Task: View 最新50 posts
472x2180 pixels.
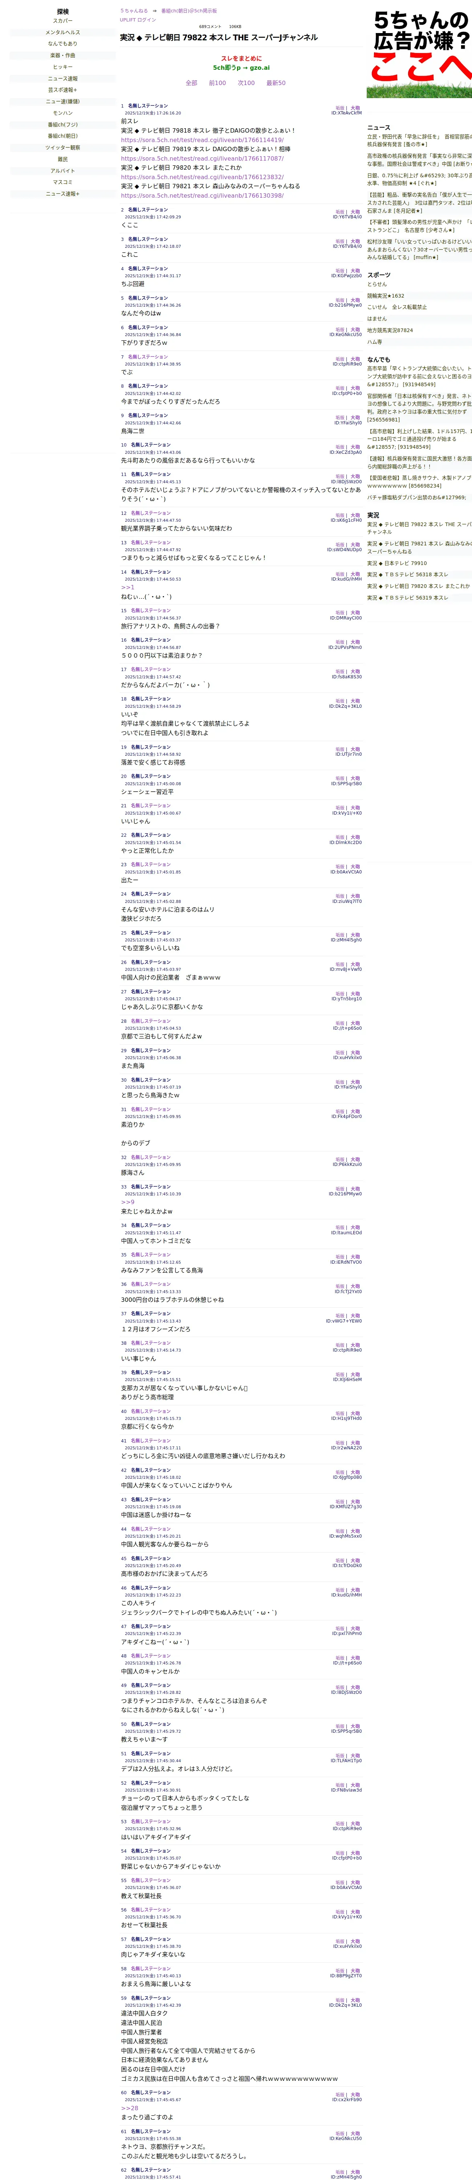Action: (276, 83)
